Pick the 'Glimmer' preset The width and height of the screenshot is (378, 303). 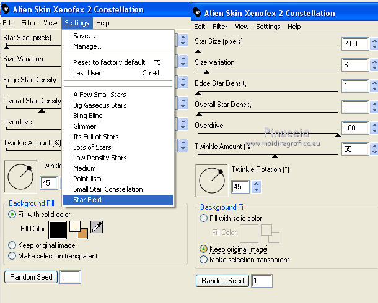[118, 126]
